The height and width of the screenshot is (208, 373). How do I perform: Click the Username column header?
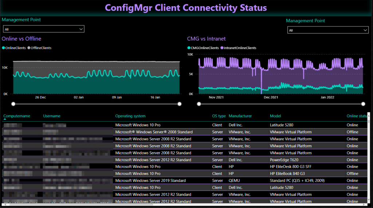52,116
